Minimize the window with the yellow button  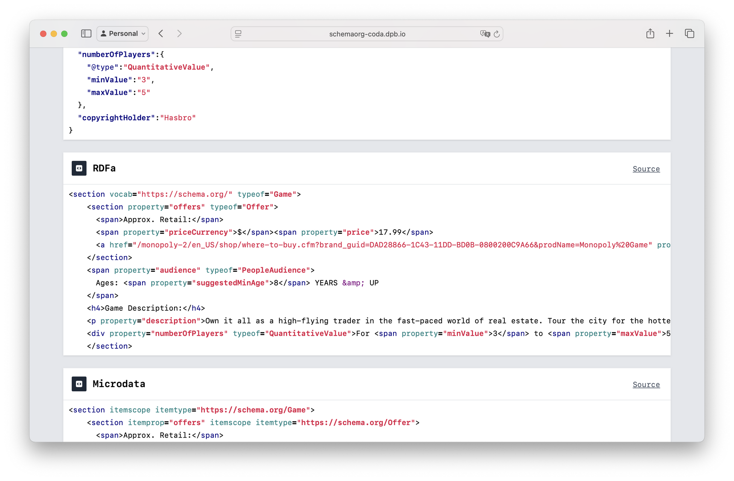[54, 33]
